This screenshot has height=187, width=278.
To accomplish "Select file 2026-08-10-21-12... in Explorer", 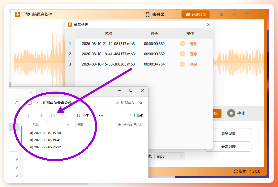I will 47,147.
